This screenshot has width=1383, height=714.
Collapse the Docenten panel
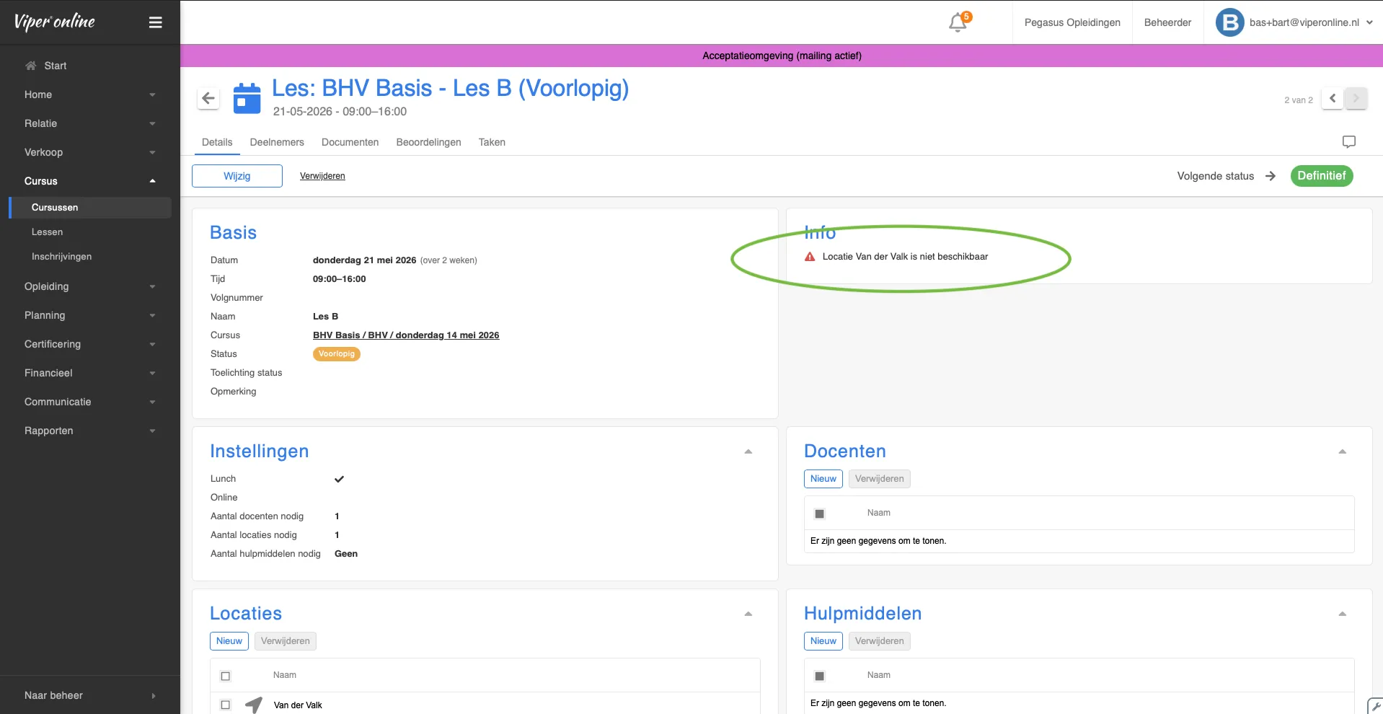click(x=1343, y=451)
